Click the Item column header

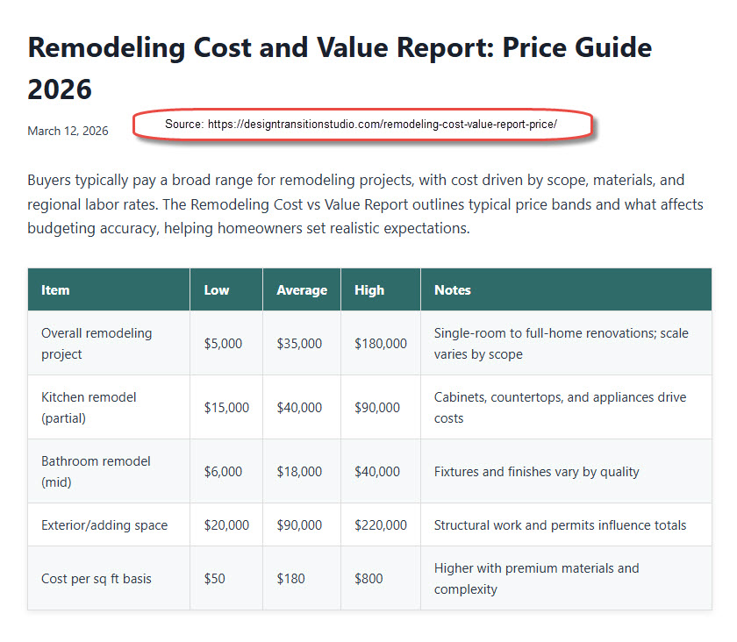point(55,289)
